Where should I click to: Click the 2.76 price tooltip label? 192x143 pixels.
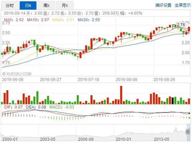tap(181, 25)
